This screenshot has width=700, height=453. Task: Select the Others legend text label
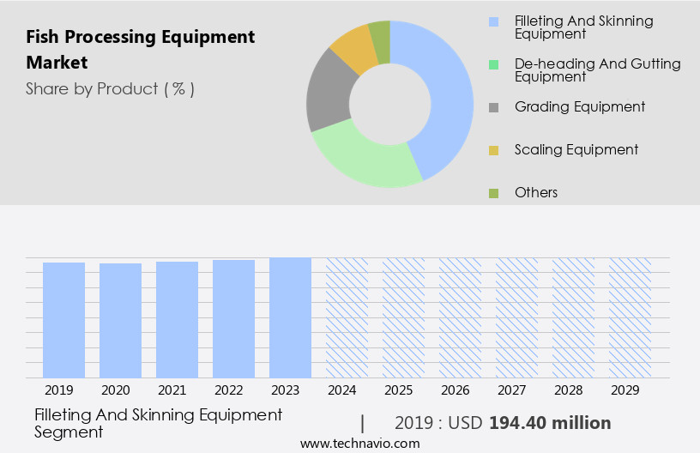tap(536, 193)
